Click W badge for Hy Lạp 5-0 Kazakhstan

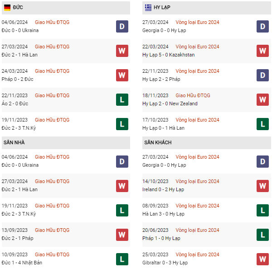[x=262, y=51]
